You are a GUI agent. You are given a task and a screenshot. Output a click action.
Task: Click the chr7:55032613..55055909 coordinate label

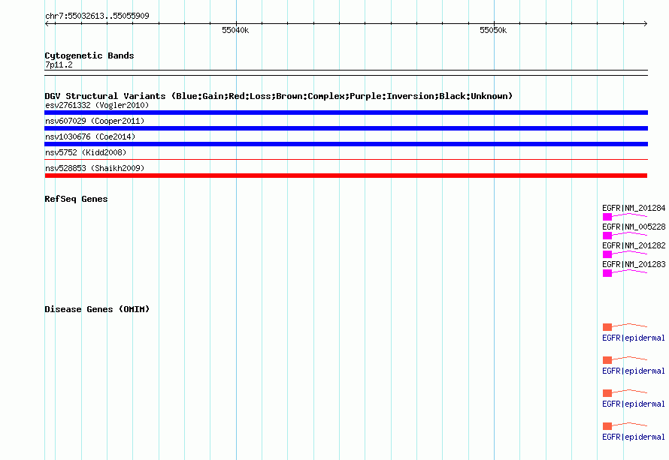[97, 16]
